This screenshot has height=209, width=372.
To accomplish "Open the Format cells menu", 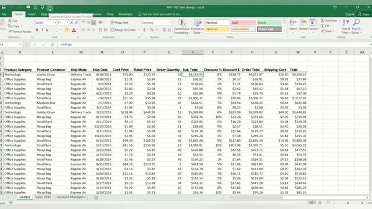I will coord(313,26).
